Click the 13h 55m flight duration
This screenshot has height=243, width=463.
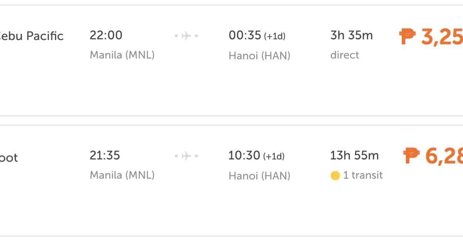pyautogui.click(x=354, y=156)
